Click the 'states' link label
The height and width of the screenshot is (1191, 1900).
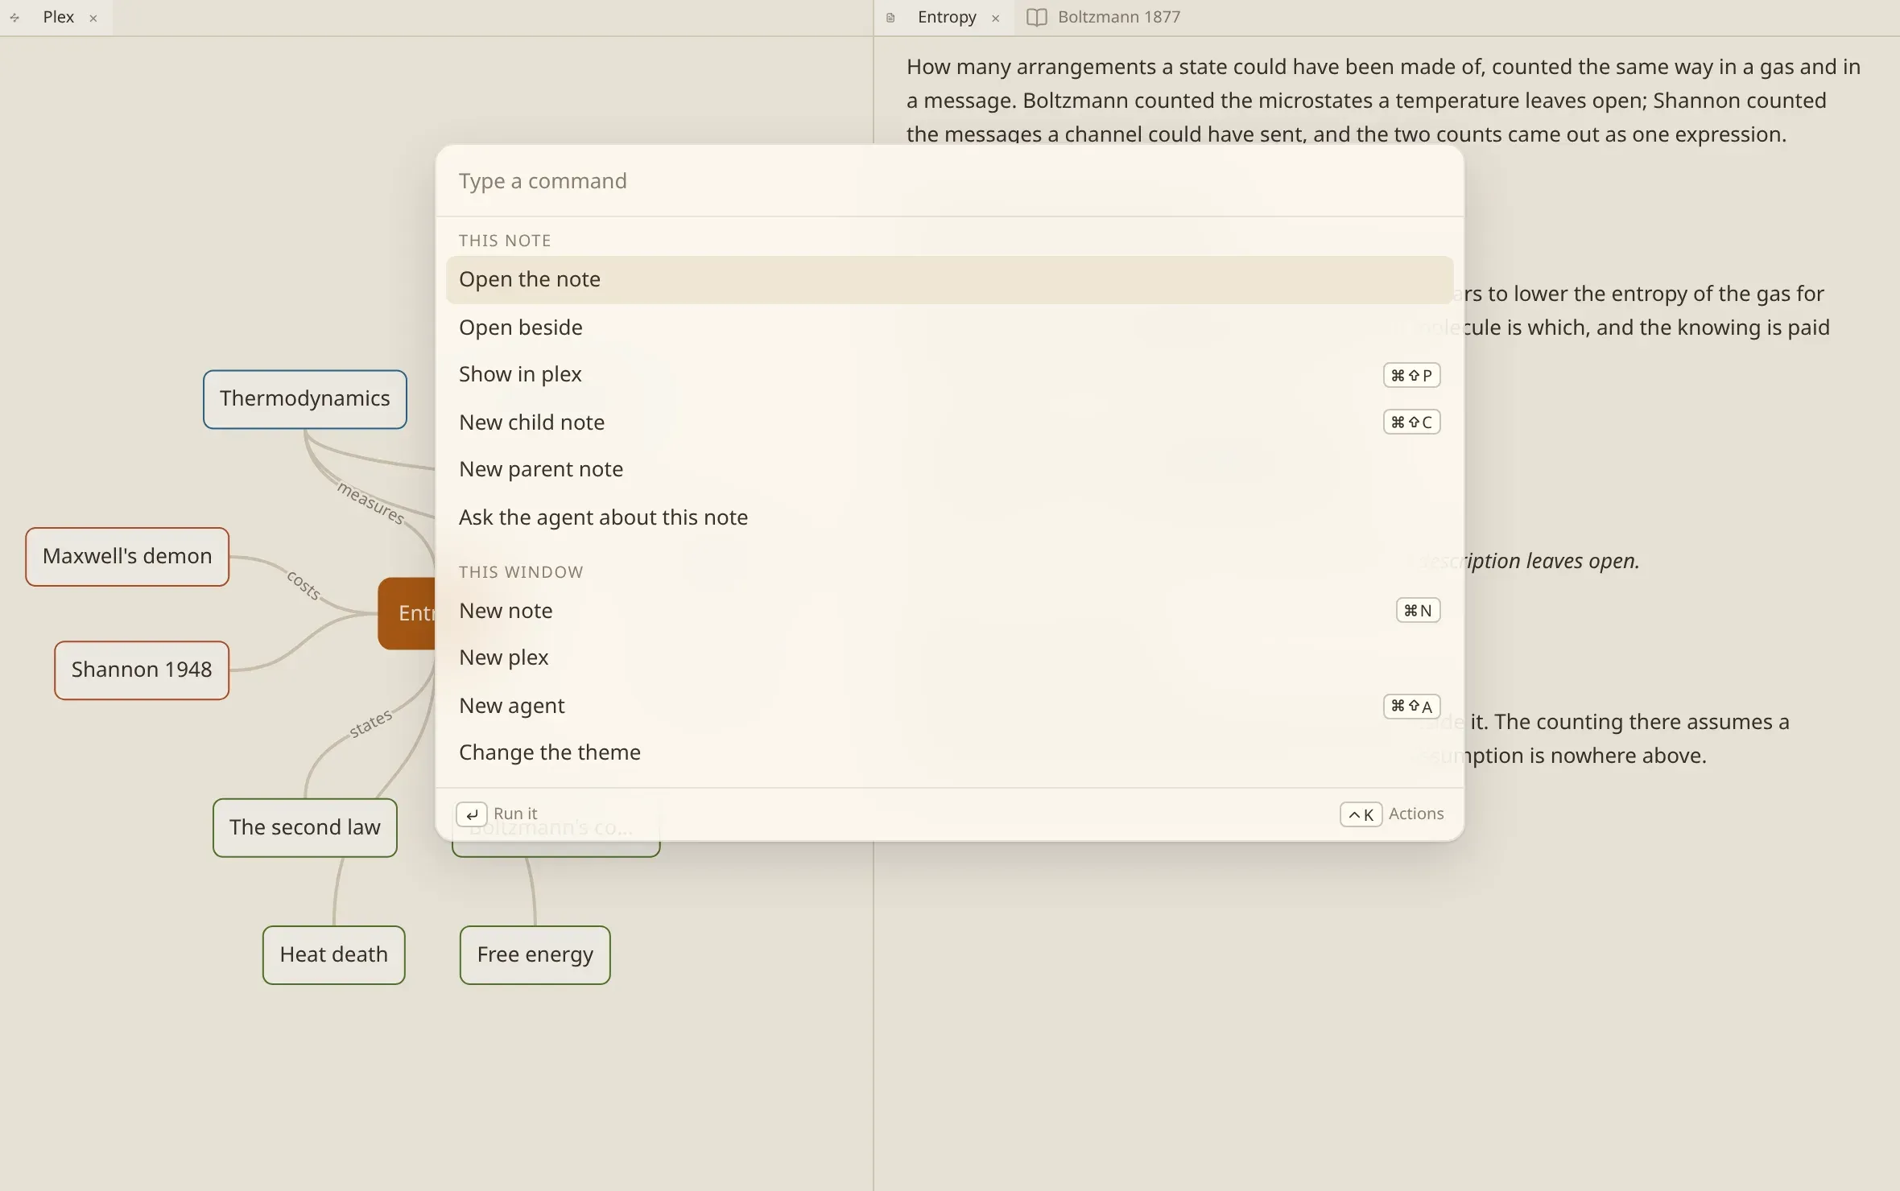click(x=371, y=723)
